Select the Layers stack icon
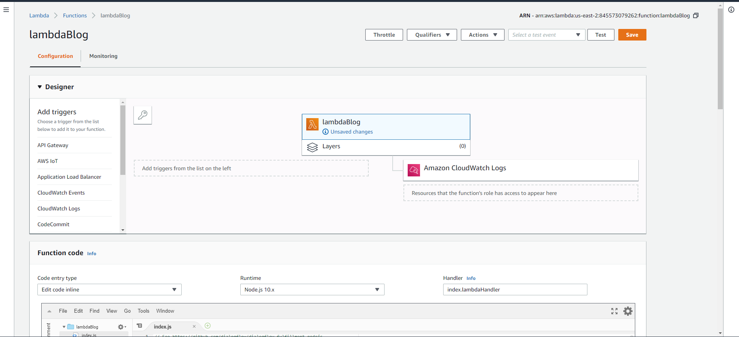Image resolution: width=739 pixels, height=337 pixels. (x=312, y=147)
